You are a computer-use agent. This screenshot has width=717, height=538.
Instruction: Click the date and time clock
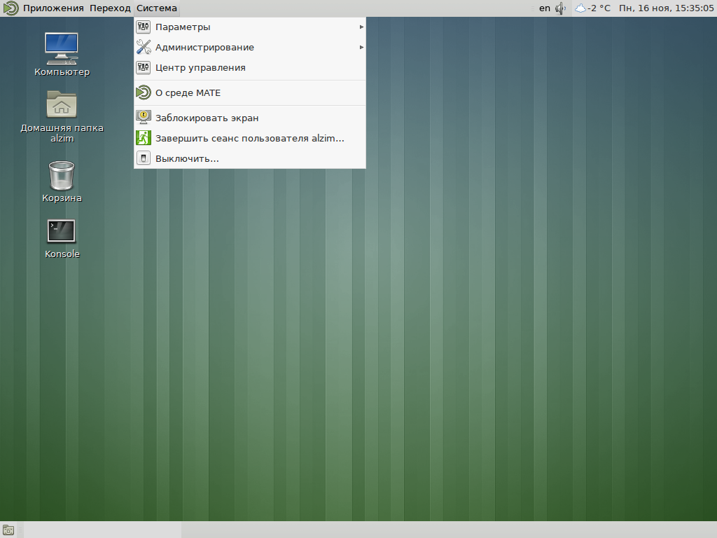pos(665,8)
